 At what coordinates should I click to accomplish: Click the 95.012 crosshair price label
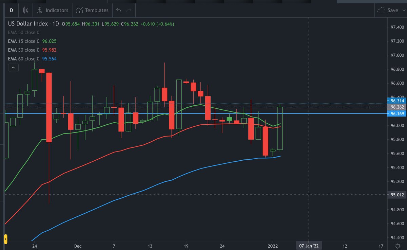coord(396,195)
